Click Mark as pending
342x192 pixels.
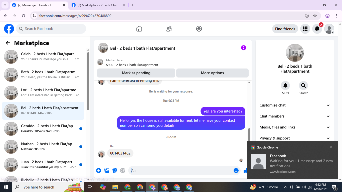point(136,73)
